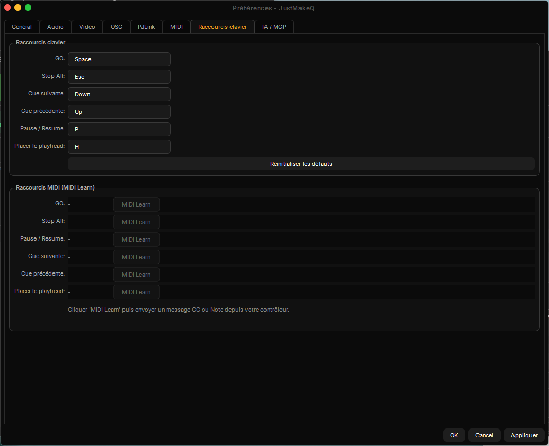Image resolution: width=549 pixels, height=446 pixels.
Task: Click MIDI Learn for Cue suivante
Action: click(136, 257)
